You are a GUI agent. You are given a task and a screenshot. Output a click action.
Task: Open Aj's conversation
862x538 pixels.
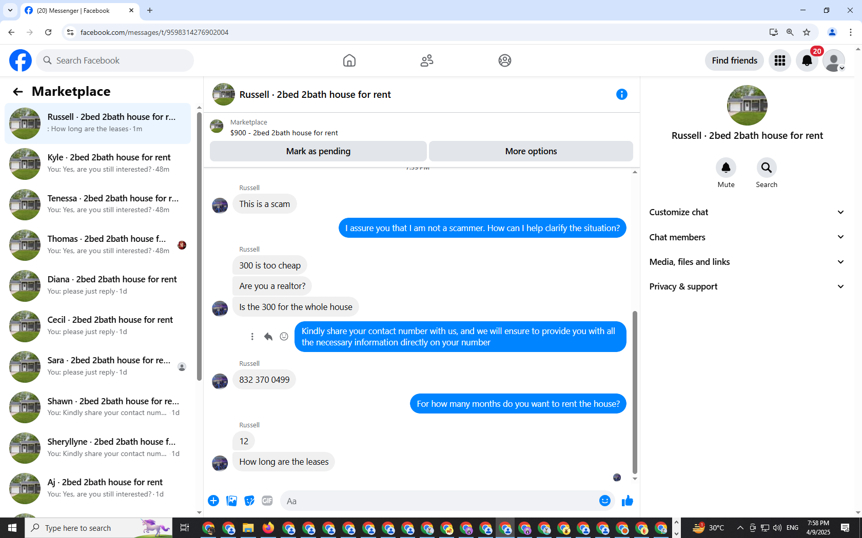(x=97, y=488)
